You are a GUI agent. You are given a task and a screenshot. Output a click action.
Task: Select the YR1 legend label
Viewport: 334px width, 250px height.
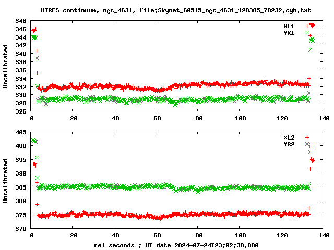pos(289,33)
